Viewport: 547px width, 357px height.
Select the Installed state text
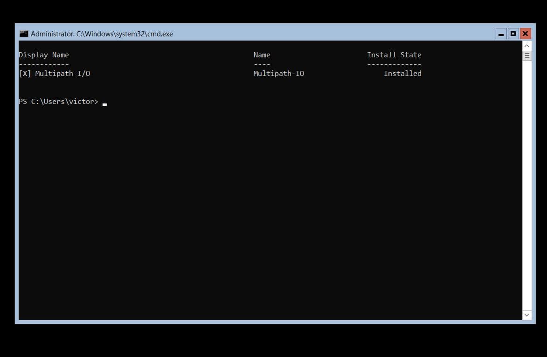(x=402, y=73)
